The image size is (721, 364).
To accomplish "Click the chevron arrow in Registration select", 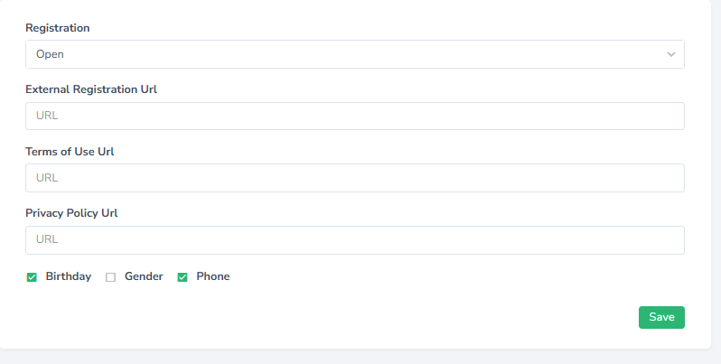I will pos(670,54).
